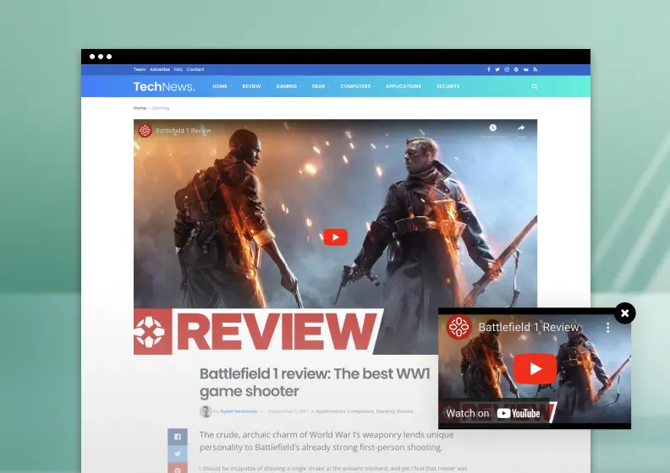The height and width of the screenshot is (473, 670).
Task: Open the three-dot menu on floating video
Action: (607, 328)
